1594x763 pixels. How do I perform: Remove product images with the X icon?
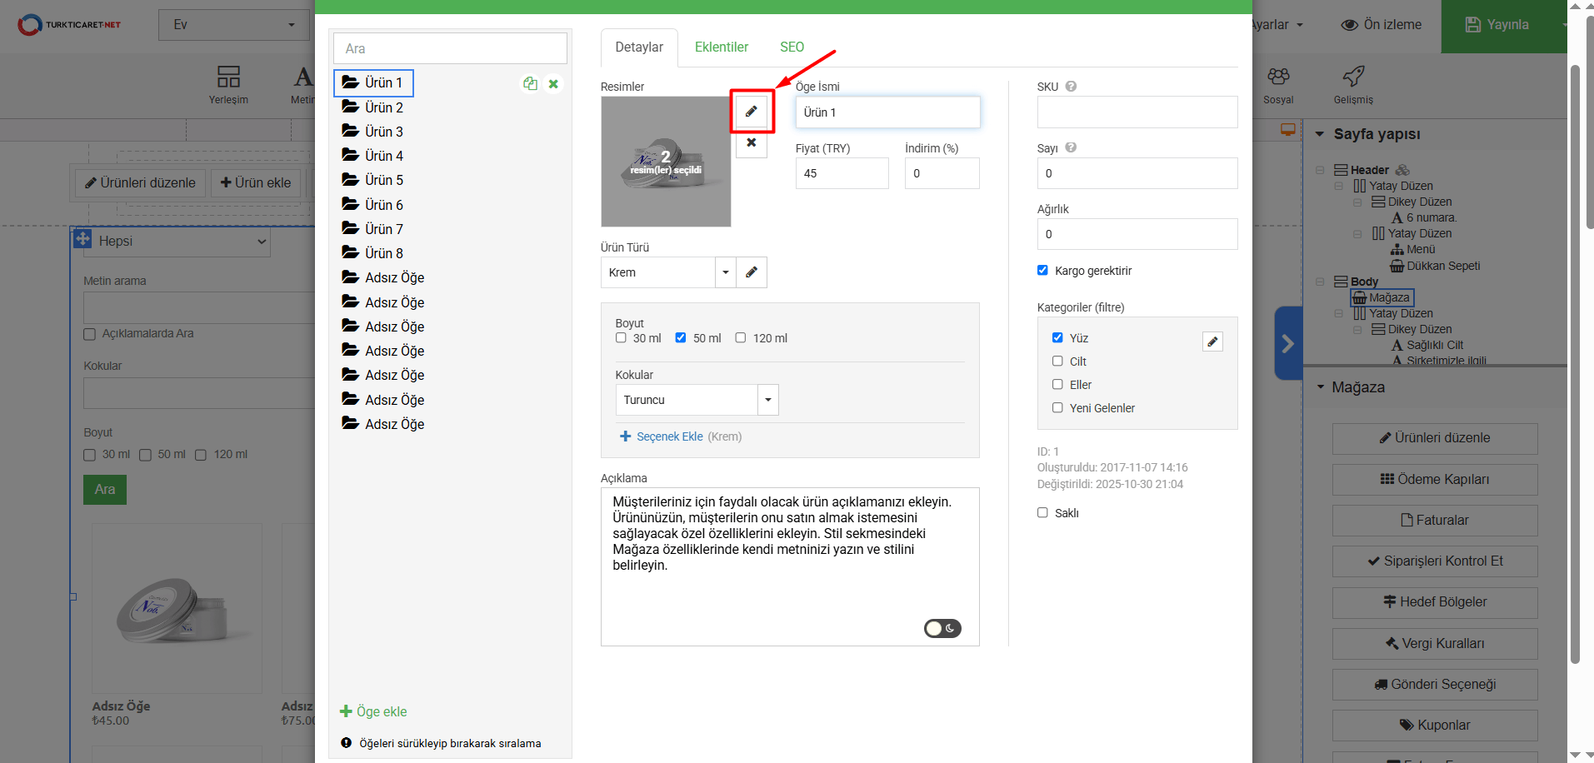752,142
